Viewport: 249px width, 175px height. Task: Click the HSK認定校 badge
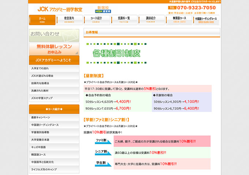(103, 11)
